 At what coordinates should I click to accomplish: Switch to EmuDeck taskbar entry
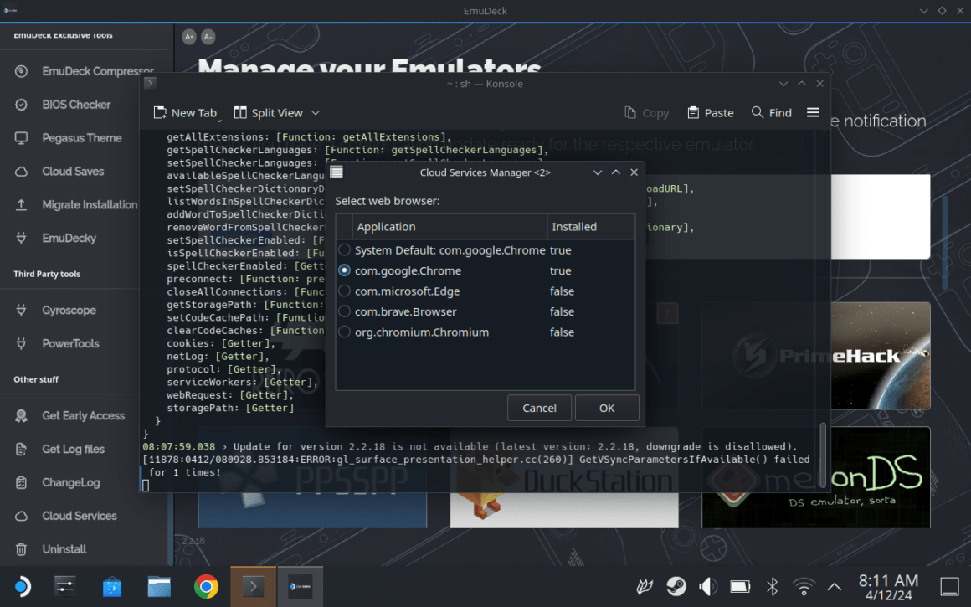pos(301,587)
